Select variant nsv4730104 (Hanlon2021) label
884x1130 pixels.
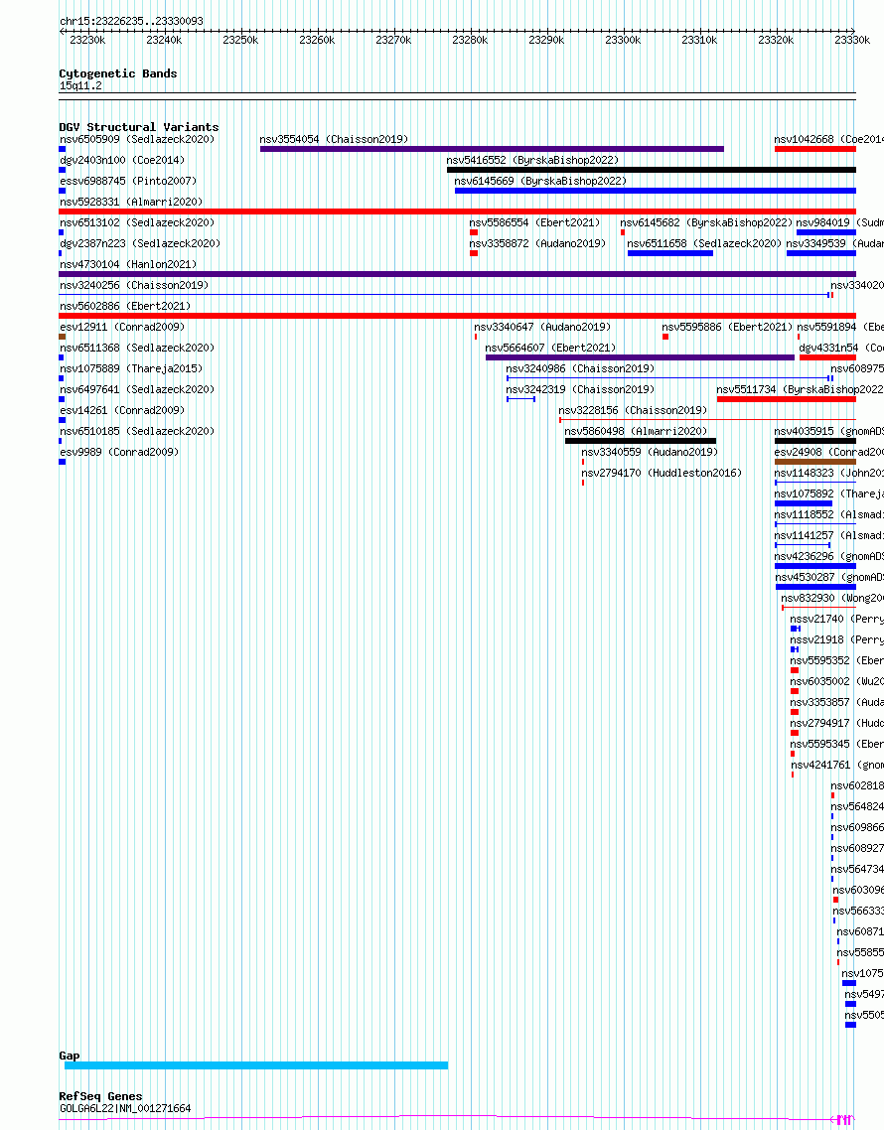(x=128, y=264)
